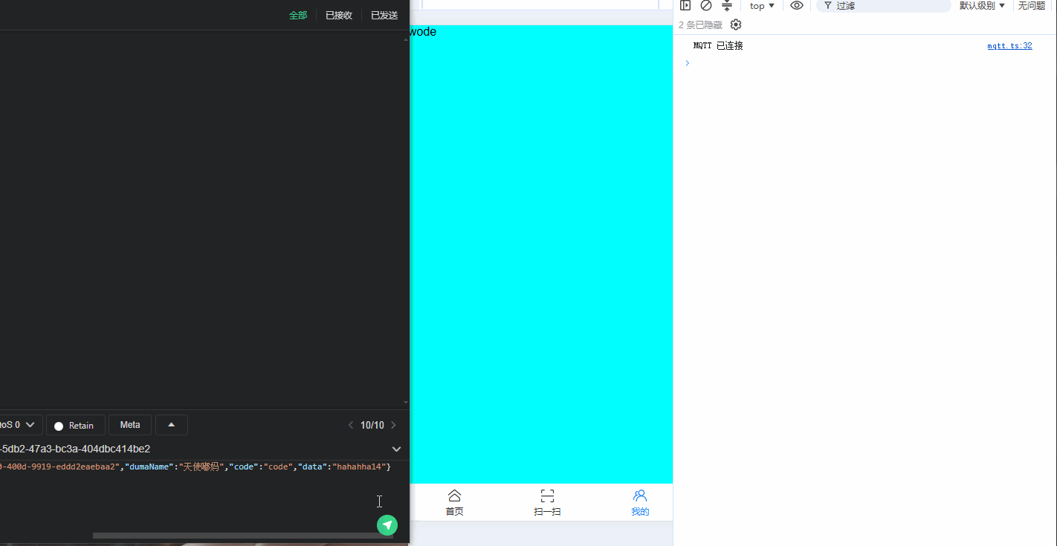Open the Meta settings button
The width and height of the screenshot is (1057, 546).
(130, 425)
